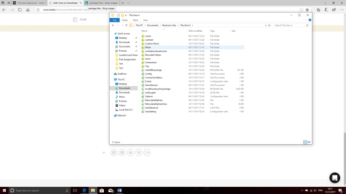Sort by the Date modified column header
This screenshot has width=346, height=194.
tap(198, 31)
